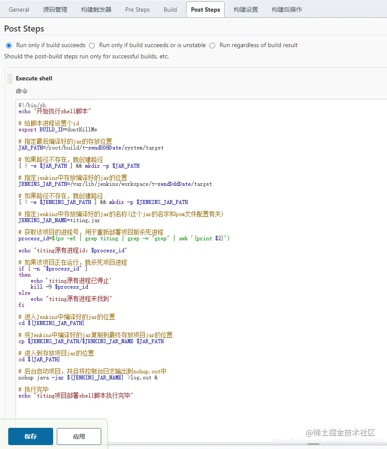Open the 源码管理 tab
387x449 pixels.
click(55, 10)
